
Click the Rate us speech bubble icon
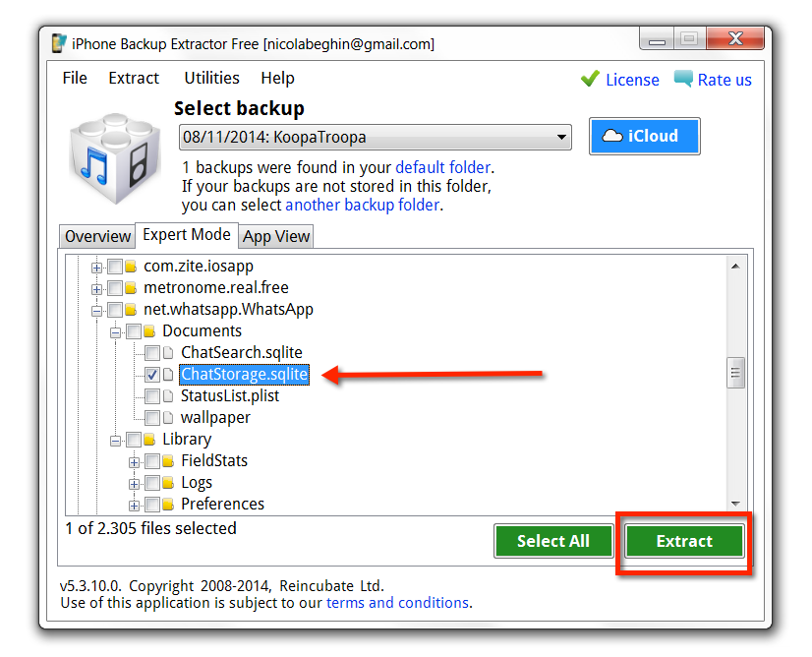pos(683,79)
